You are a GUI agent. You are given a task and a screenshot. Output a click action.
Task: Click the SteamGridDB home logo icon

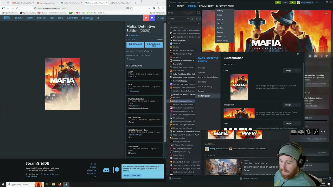pyautogui.click(x=7, y=18)
